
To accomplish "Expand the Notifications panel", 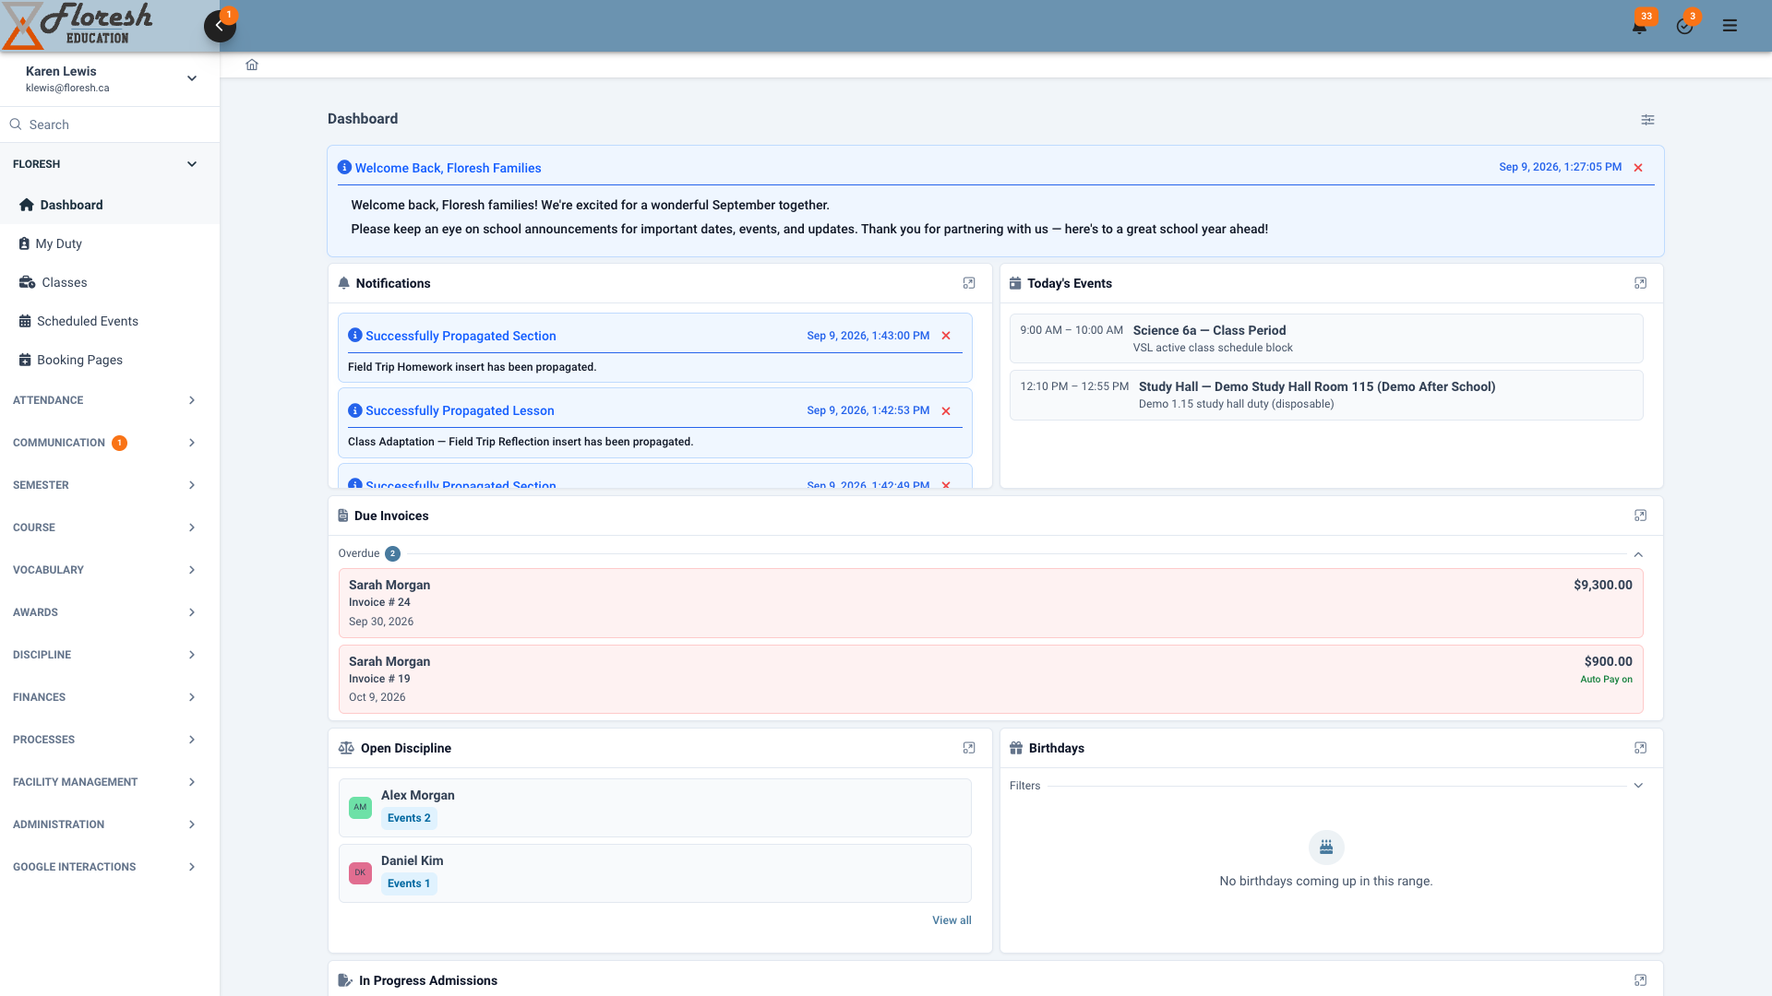I will pos(969,283).
